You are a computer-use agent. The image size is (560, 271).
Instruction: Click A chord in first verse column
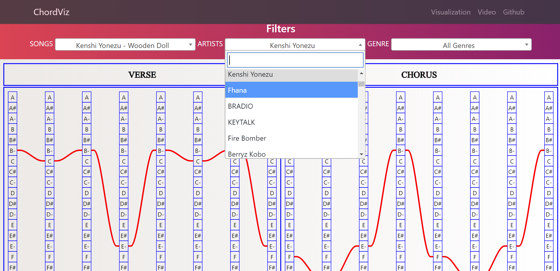tap(12, 97)
